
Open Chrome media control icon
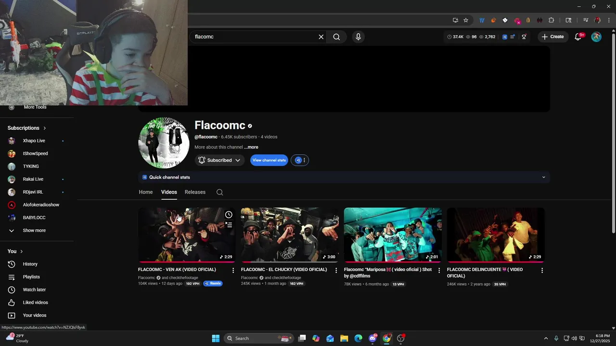(586, 20)
